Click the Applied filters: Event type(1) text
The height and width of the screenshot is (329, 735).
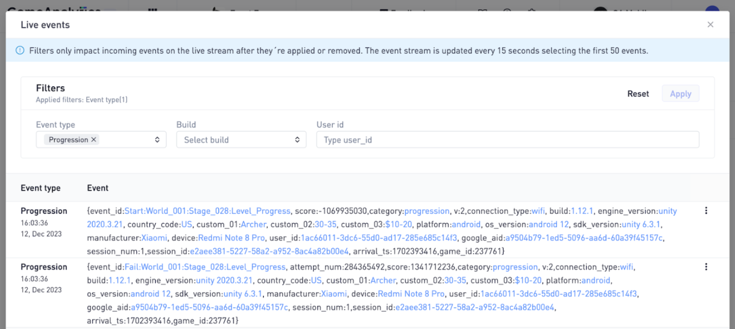point(82,99)
